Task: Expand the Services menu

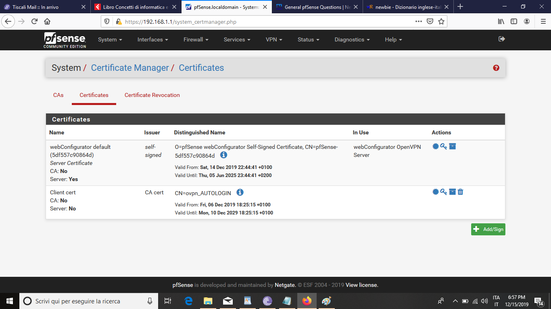Action: 237,39
